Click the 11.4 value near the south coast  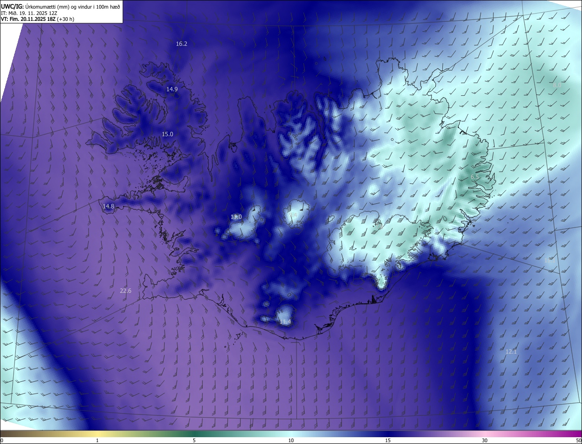click(x=285, y=322)
